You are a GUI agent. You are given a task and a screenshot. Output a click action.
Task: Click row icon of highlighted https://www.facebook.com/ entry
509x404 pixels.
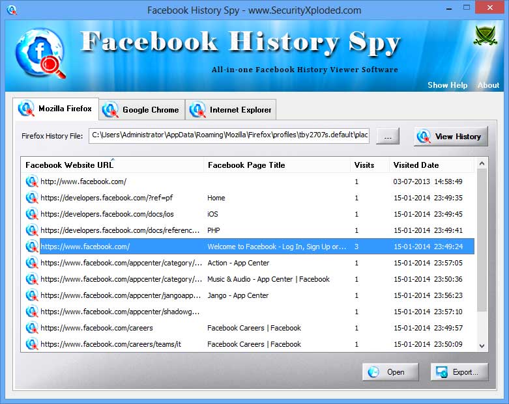pos(32,247)
